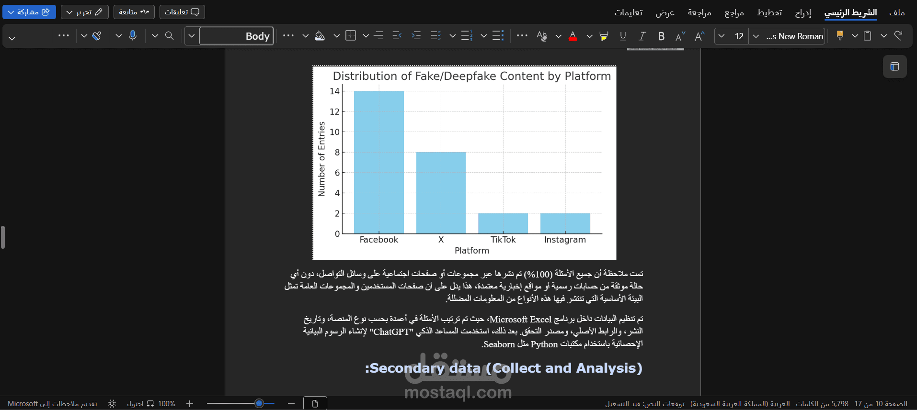Image resolution: width=917 pixels, height=410 pixels.
Task: Start Dictate with the microphone icon
Action: coord(133,35)
